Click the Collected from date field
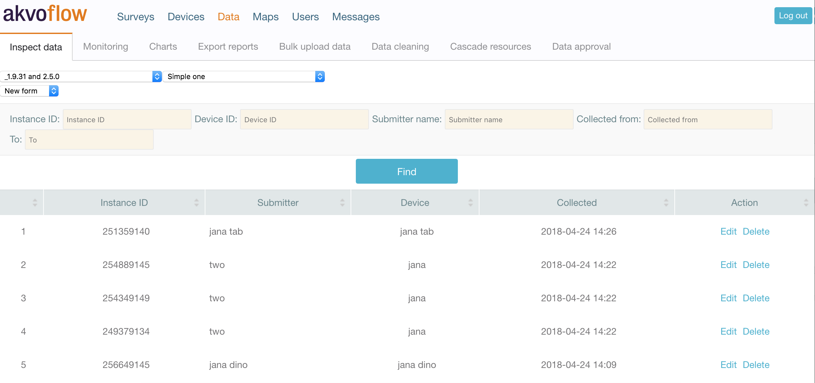 coord(707,120)
